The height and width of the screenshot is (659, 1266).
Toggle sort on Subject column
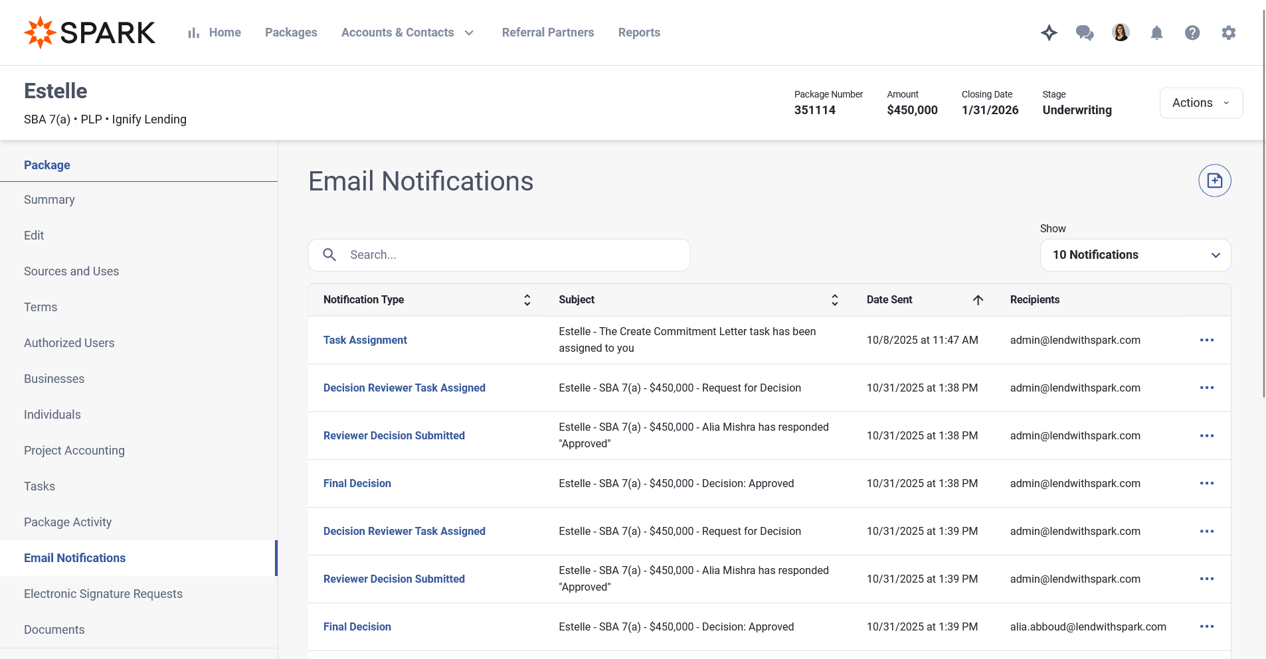(x=834, y=300)
